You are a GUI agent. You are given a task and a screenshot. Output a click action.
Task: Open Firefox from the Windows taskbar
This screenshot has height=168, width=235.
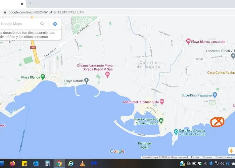click(13, 164)
